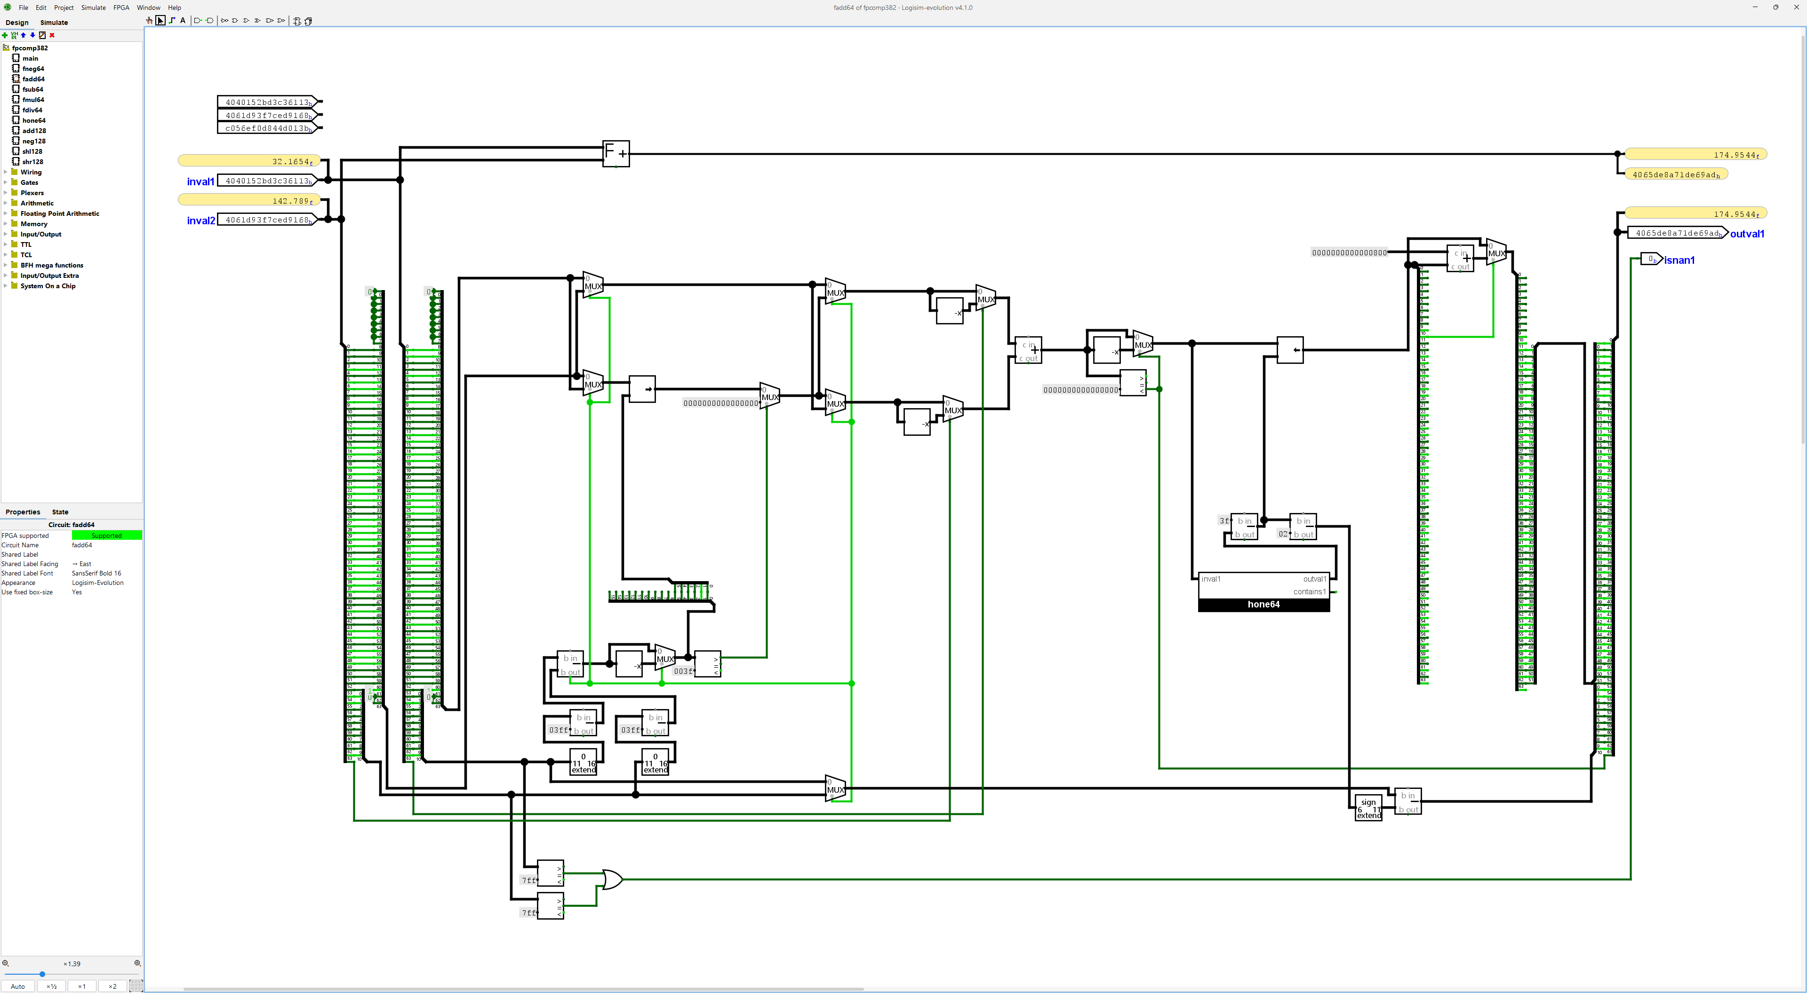Select the Poke (hand) tool
Screen dimensions: 1807x993
pos(150,21)
